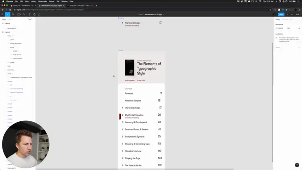Open the Move tool options arrow
The height and width of the screenshot is (170, 302).
tap(9, 15)
